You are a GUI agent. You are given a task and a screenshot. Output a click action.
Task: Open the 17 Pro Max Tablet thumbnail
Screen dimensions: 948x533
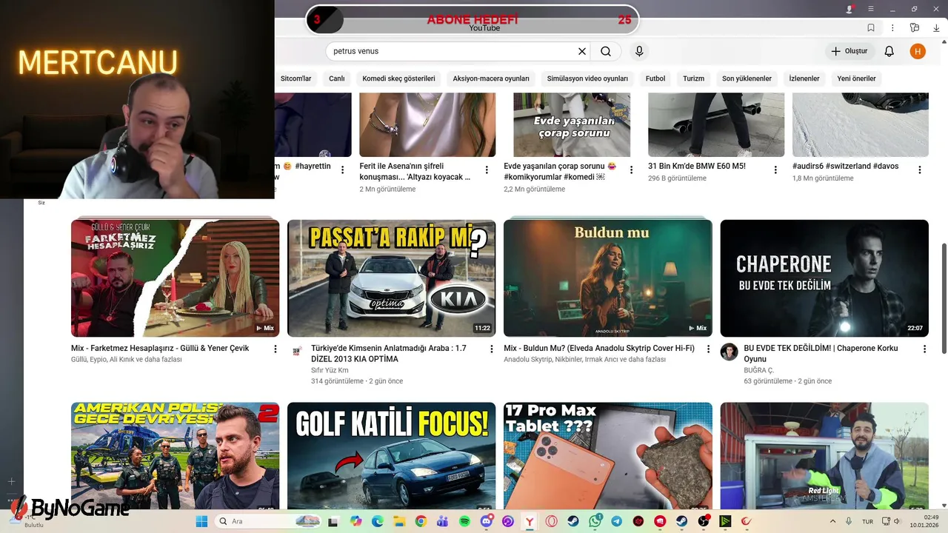pos(608,455)
